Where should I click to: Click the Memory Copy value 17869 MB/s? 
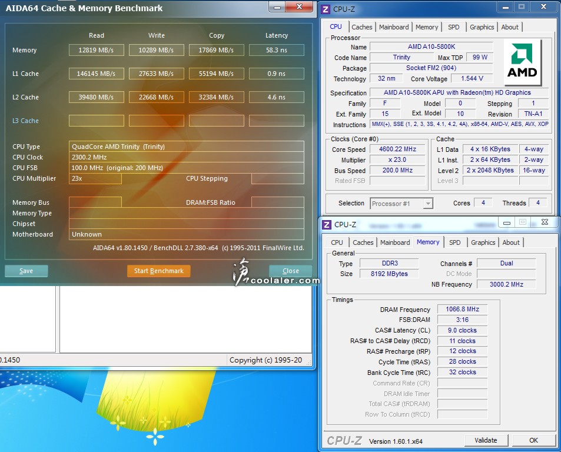217,50
